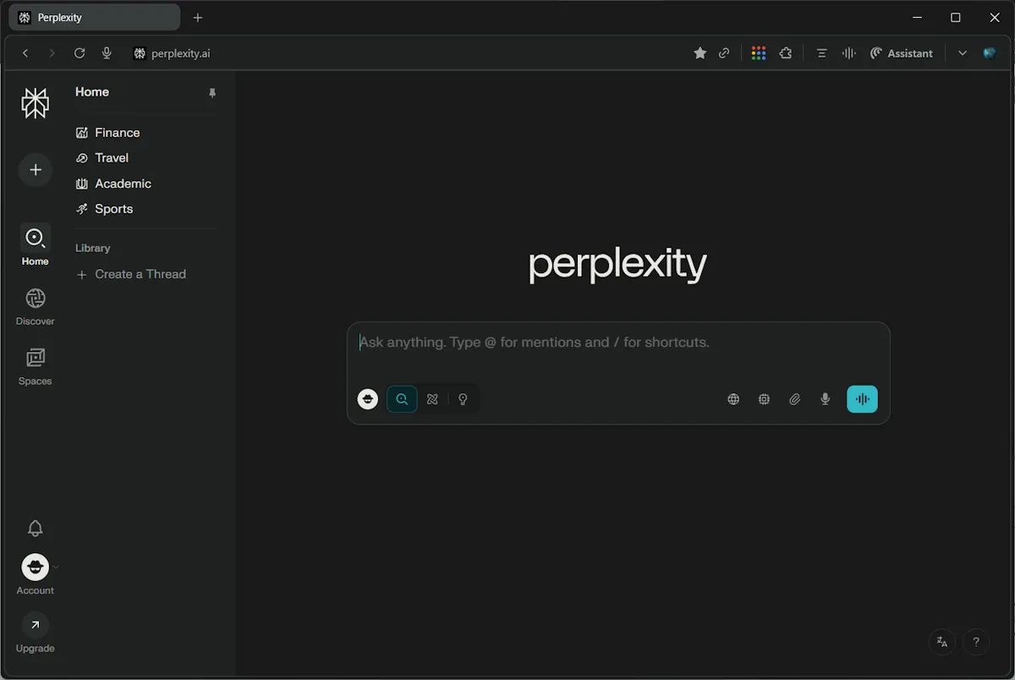Select Labs lightbulb mode
This screenshot has height=680, width=1015.
(x=463, y=399)
